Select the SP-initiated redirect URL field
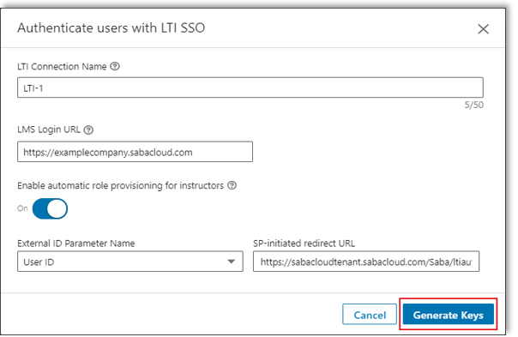This screenshot has width=518, height=337. point(366,262)
